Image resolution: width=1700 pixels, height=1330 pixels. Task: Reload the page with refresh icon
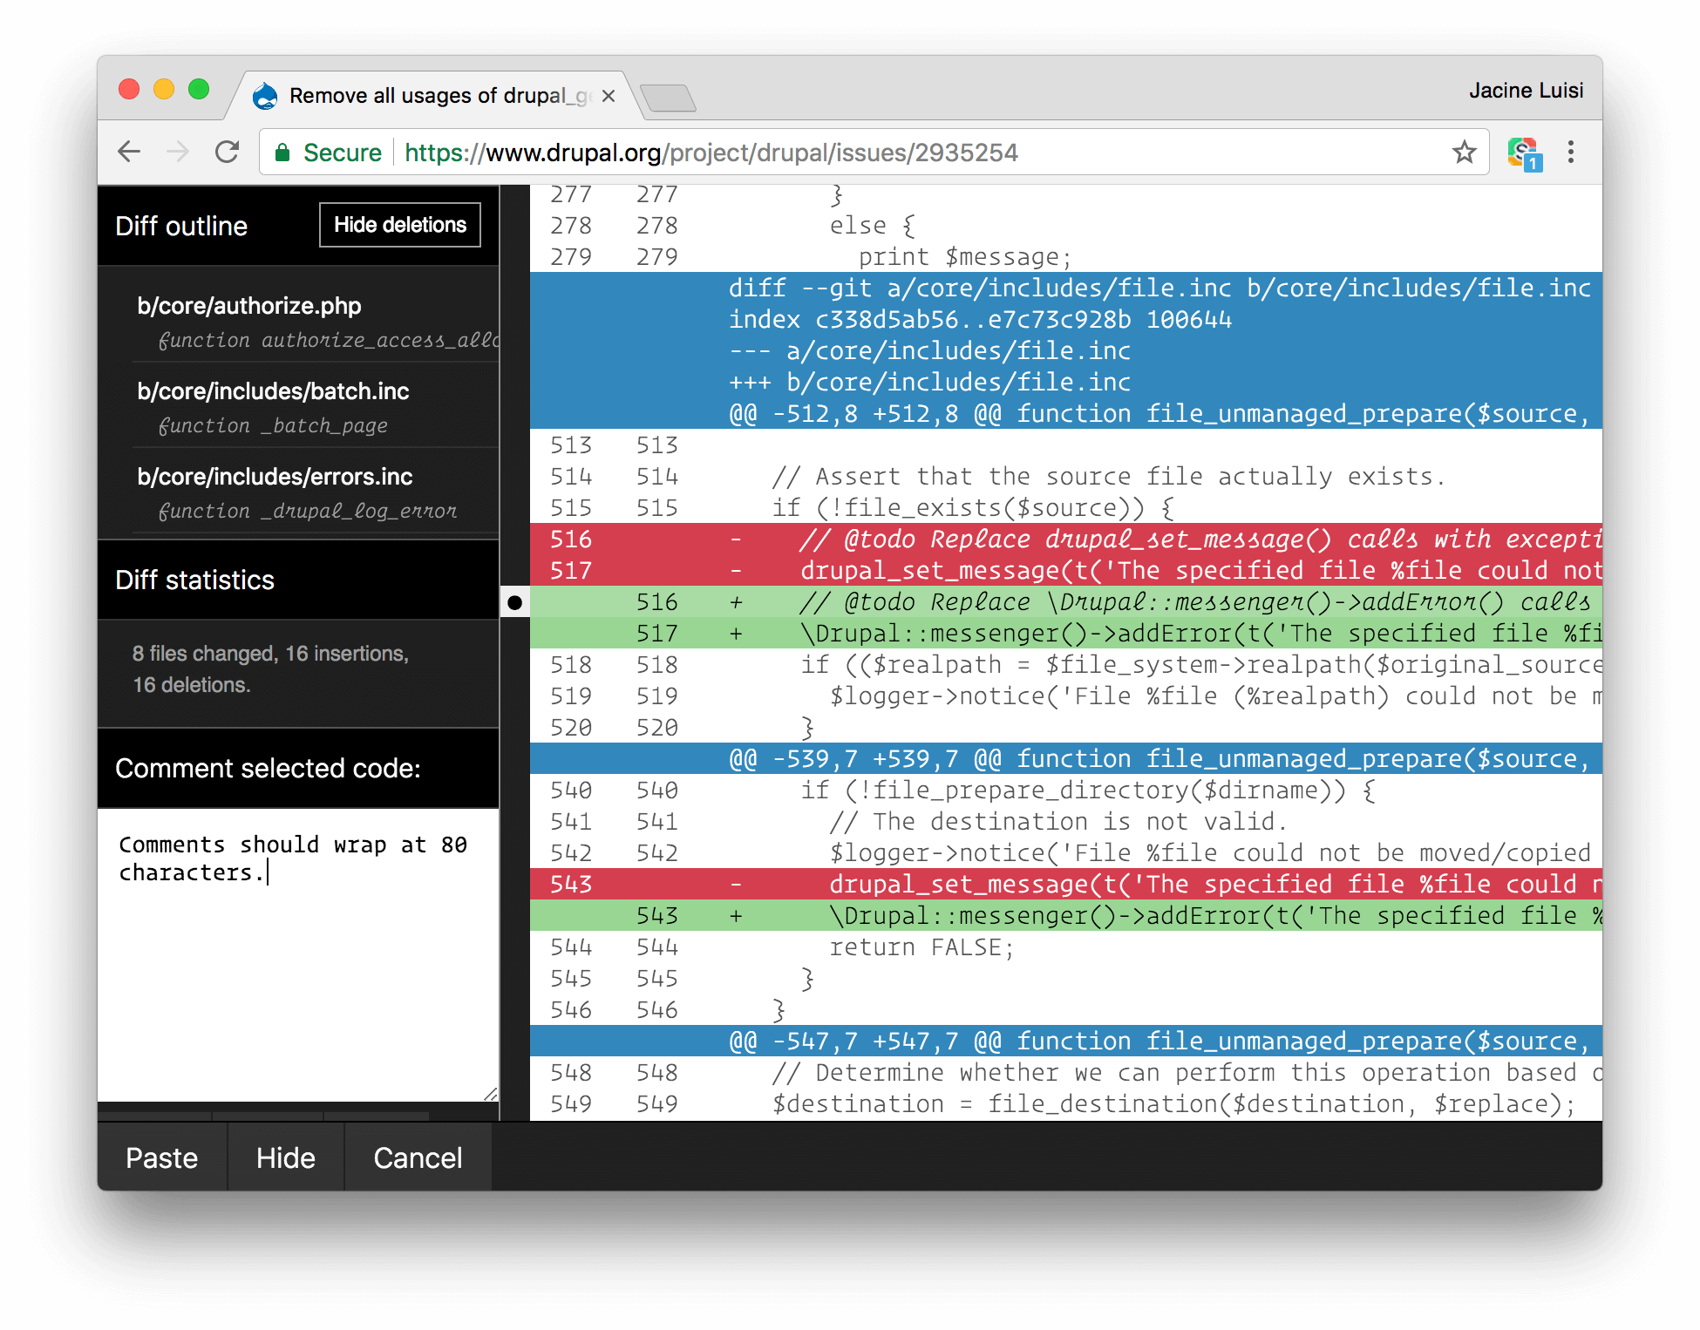point(228,153)
